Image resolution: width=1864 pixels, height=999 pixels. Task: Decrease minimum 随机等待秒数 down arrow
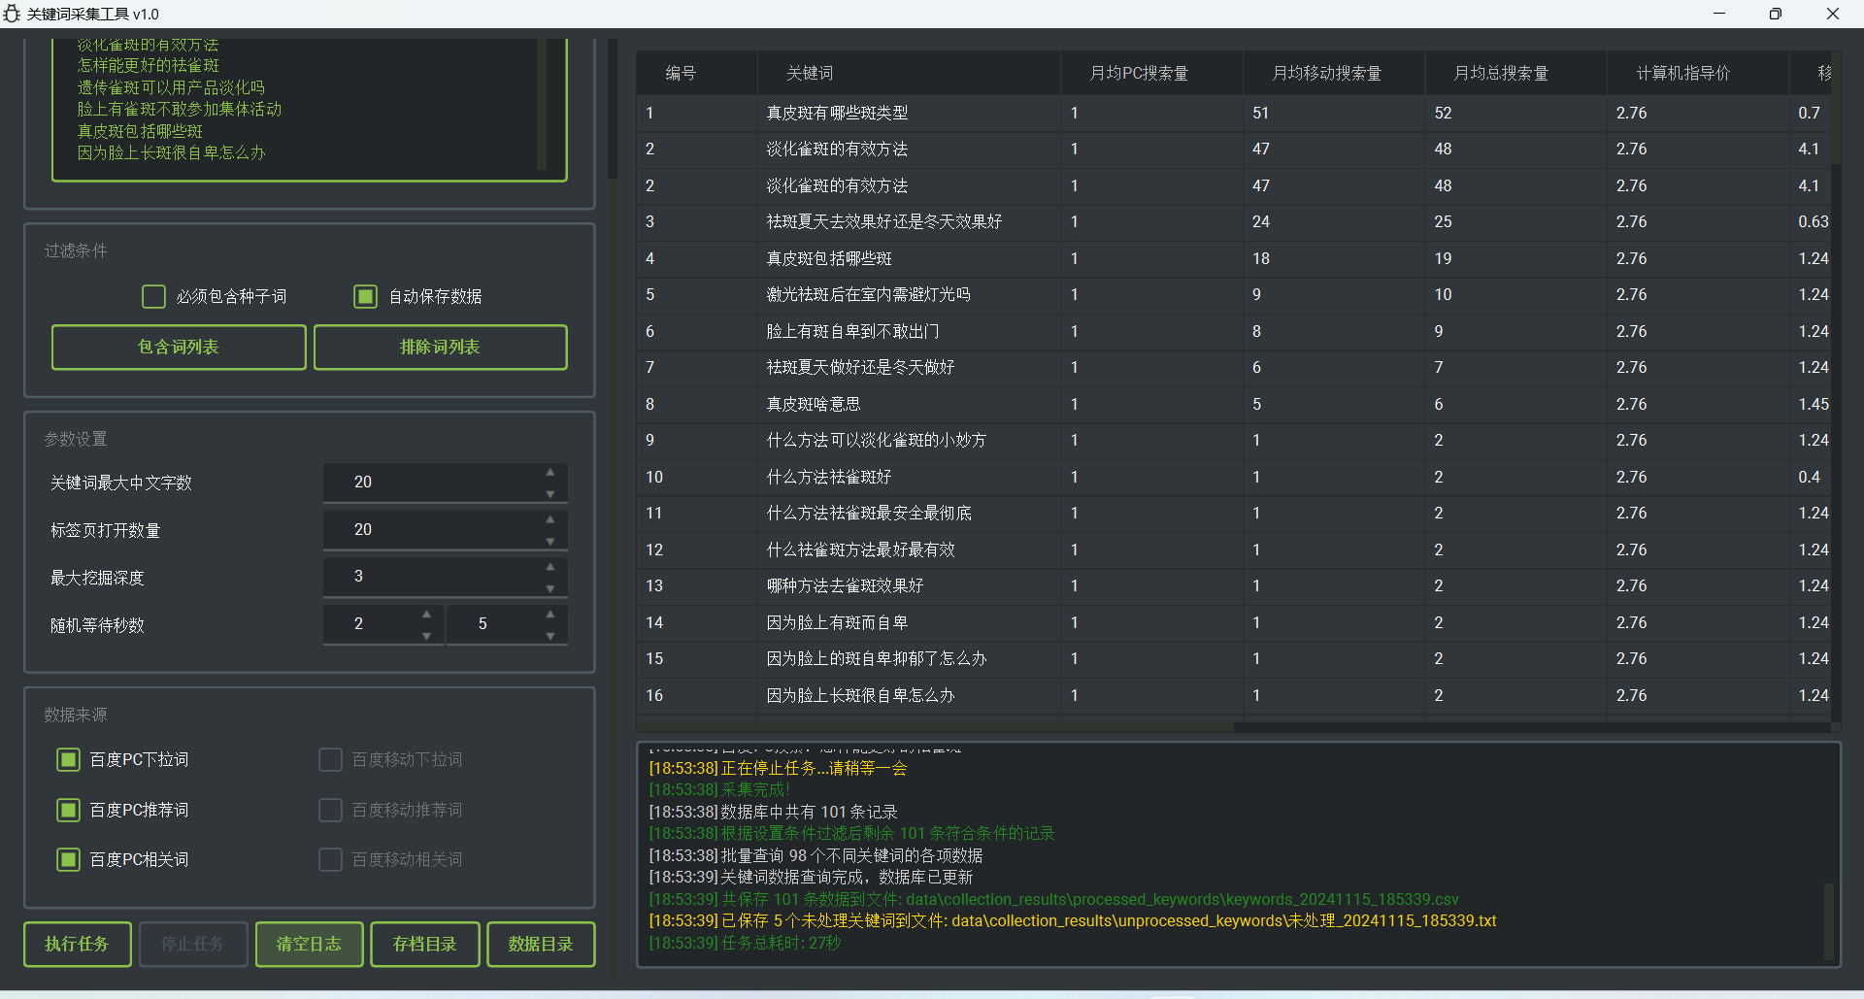pyautogui.click(x=426, y=636)
